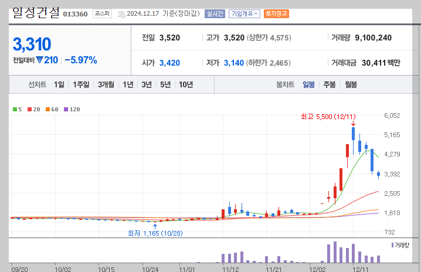Image resolution: width=421 pixels, height=272 pixels.
Task: Click the 시가 value 3,420
Action: pyautogui.click(x=169, y=63)
